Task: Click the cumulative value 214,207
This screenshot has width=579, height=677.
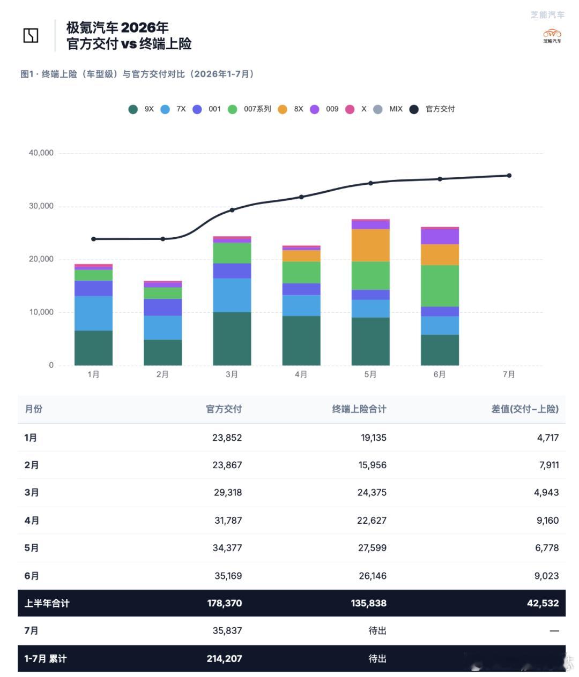Action: tap(225, 659)
